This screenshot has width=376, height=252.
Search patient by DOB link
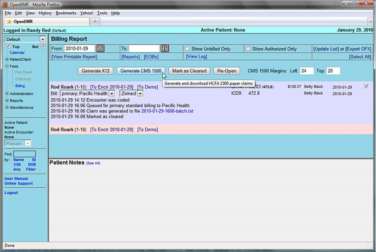coord(32,165)
